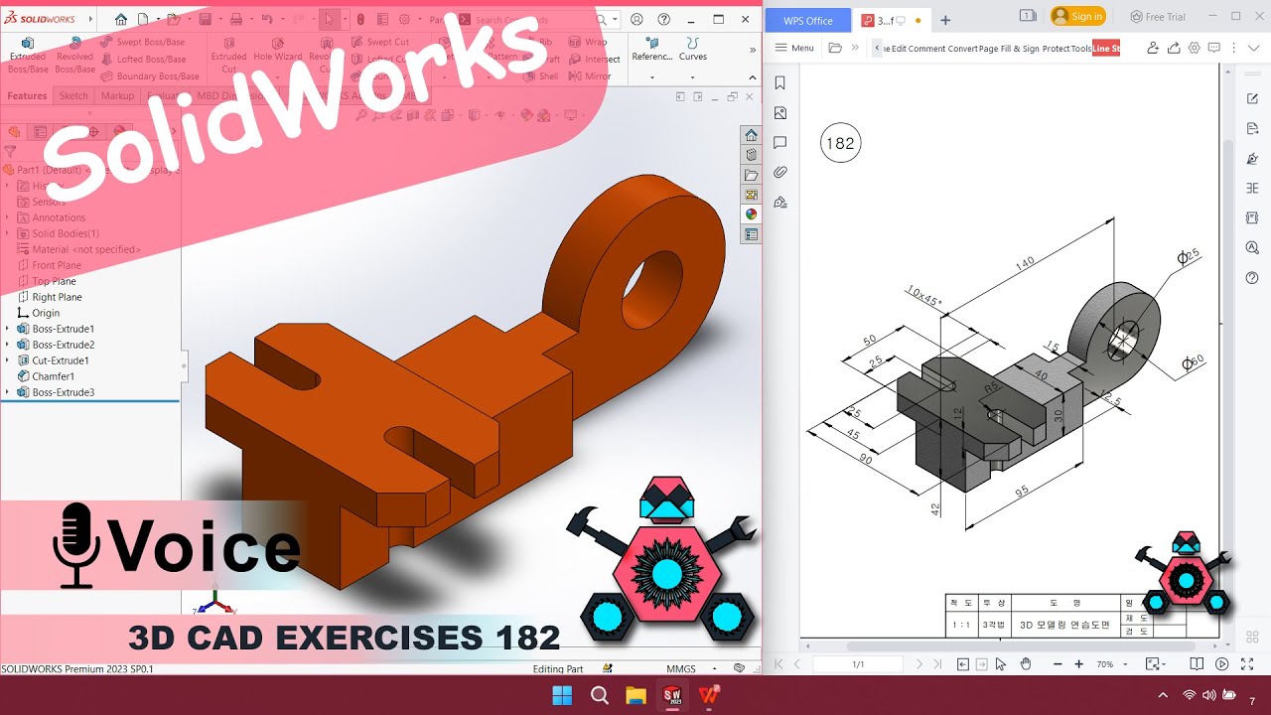Open WPS bookmark sidebar panel
Image resolution: width=1271 pixels, height=715 pixels.
point(780,83)
